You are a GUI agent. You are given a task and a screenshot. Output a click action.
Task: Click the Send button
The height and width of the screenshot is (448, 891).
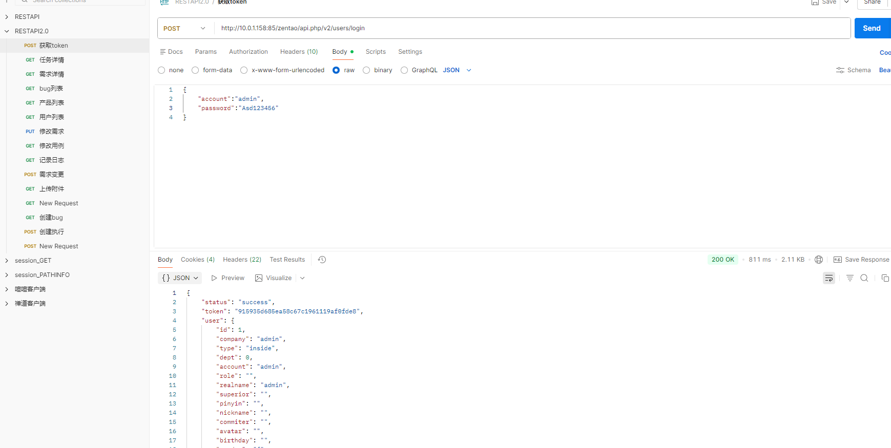coord(872,28)
